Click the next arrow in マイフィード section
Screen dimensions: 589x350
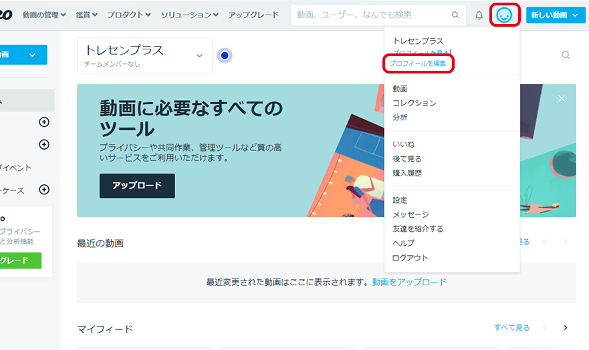566,328
